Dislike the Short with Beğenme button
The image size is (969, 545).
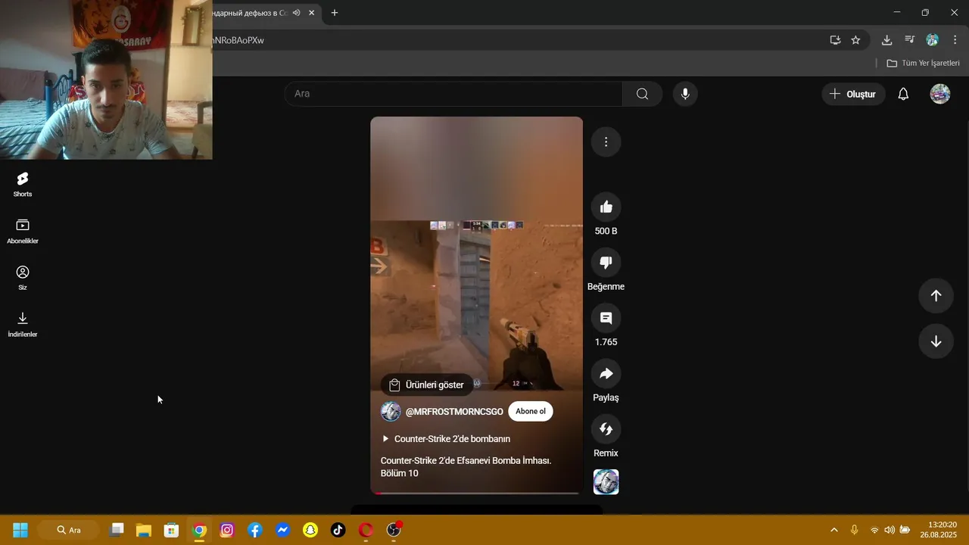606,263
